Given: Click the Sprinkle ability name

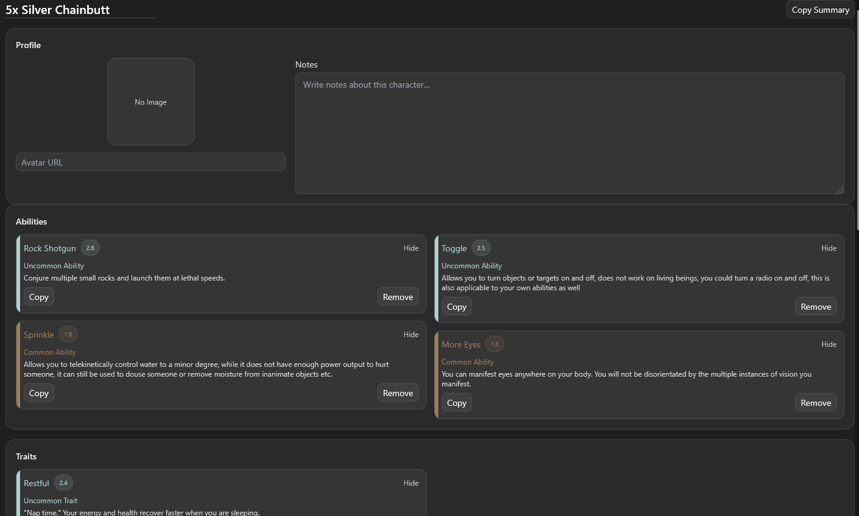Looking at the screenshot, I should [39, 335].
